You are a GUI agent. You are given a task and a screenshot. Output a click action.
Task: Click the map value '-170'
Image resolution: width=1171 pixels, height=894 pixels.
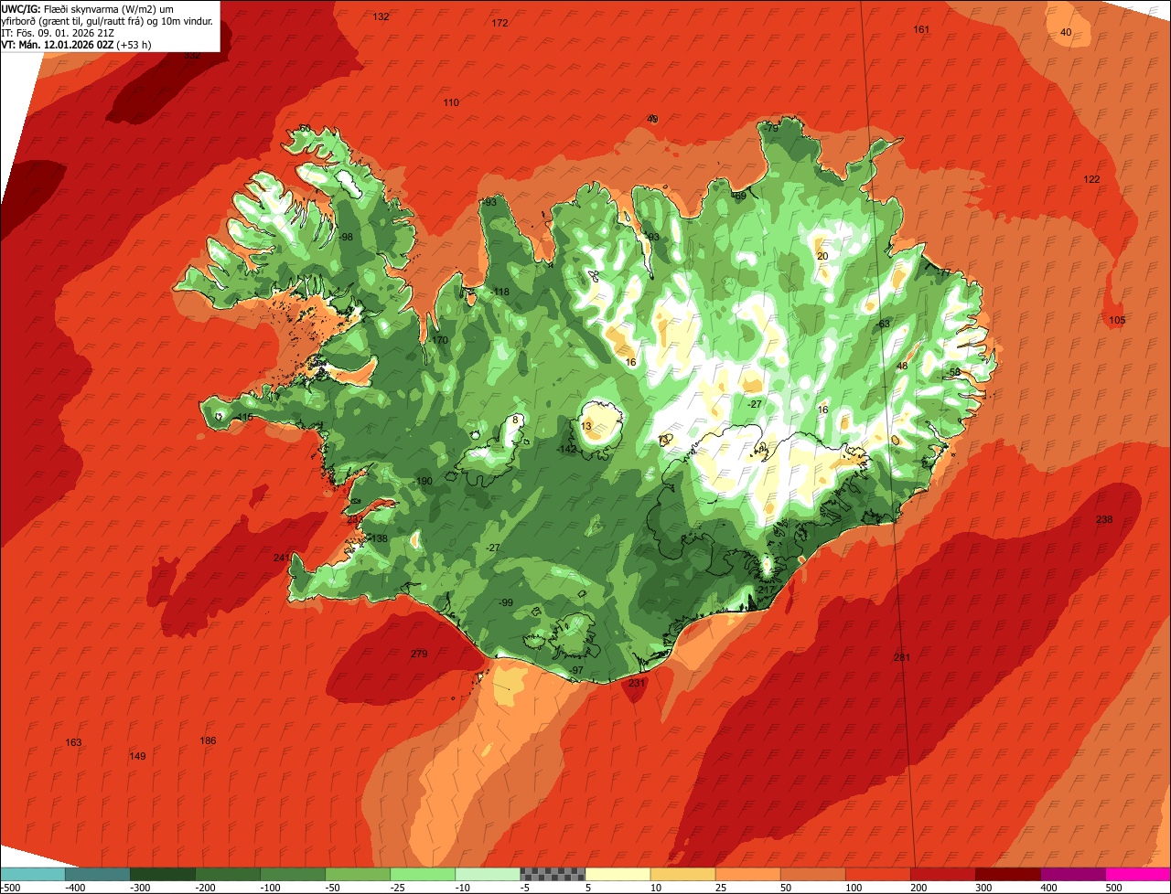[x=439, y=340]
